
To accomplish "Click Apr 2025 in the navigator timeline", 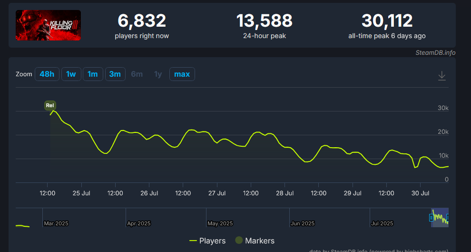I will pos(139,223).
